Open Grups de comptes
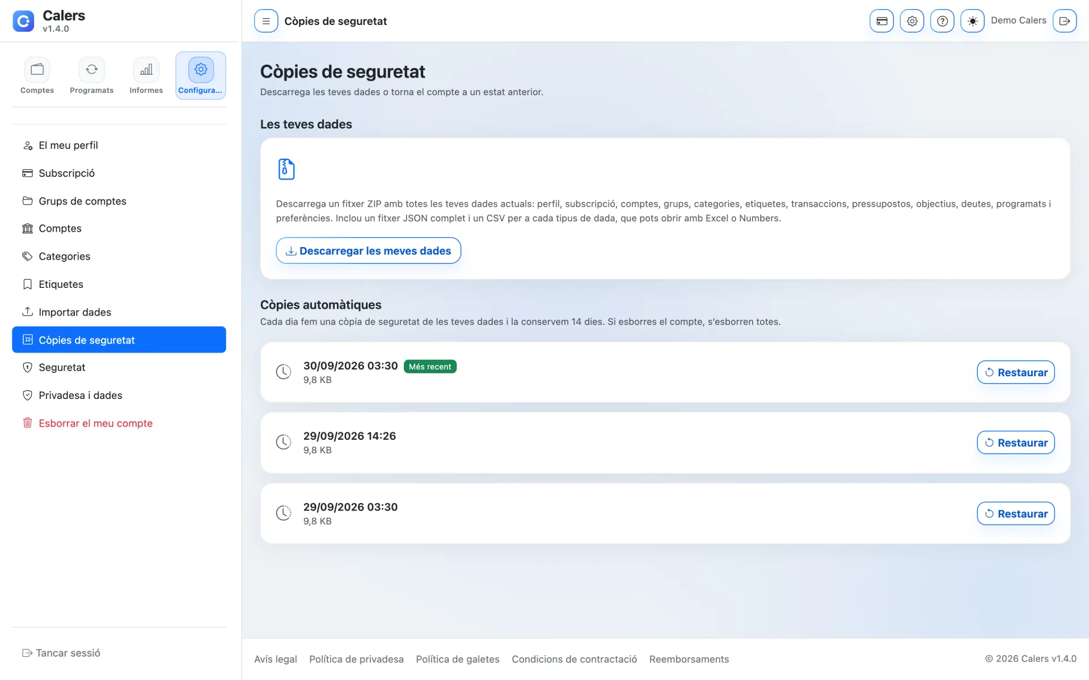Screen dimensions: 1089x680 tap(119, 201)
